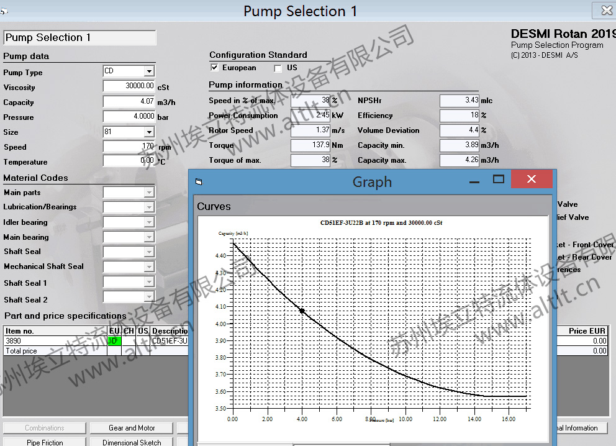Click the Efficiency value field
This screenshot has height=446, width=616.
[x=460, y=116]
